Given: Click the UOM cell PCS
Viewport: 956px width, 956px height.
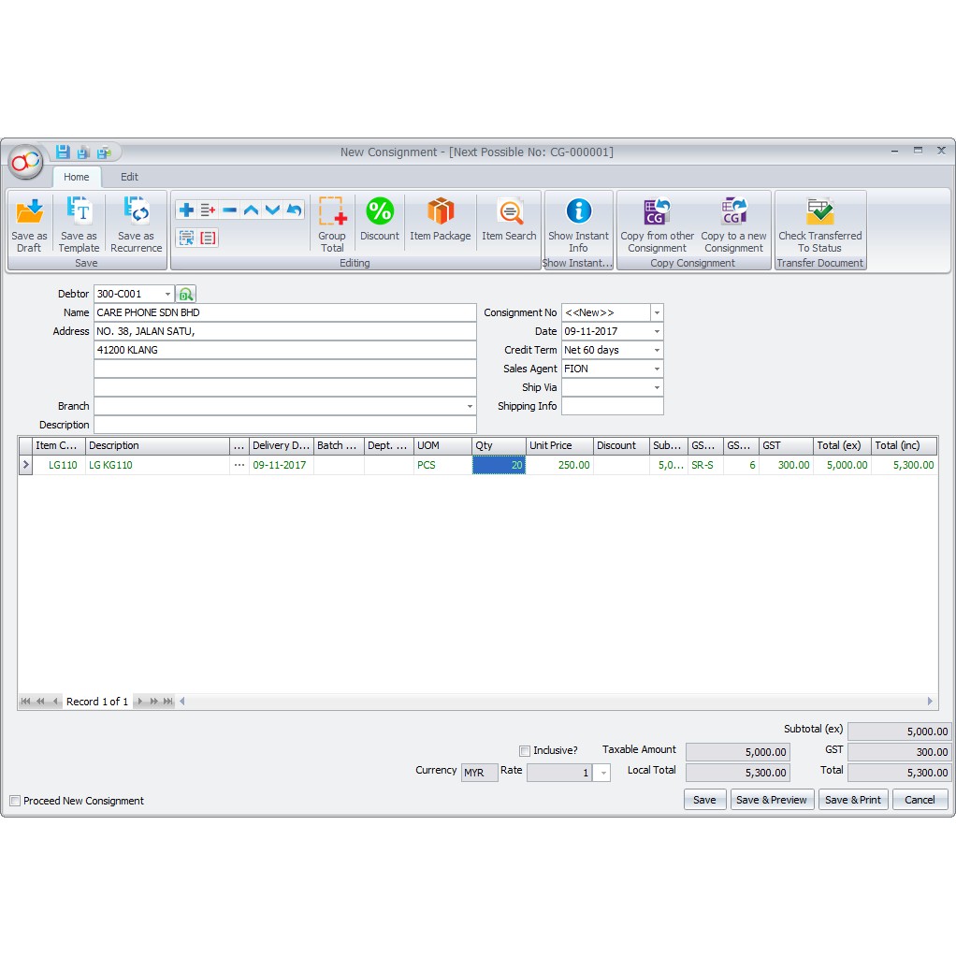Looking at the screenshot, I should coord(442,465).
